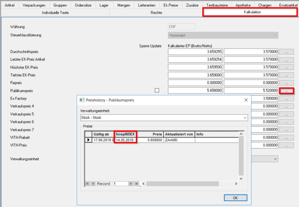The height and width of the screenshot is (207, 299).
Task: Switch to the Lieferanten tab
Action: (x=147, y=5)
